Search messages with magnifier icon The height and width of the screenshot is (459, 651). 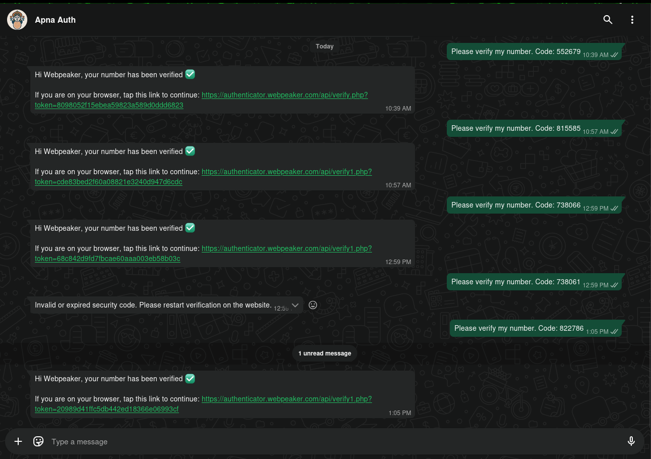click(x=608, y=20)
